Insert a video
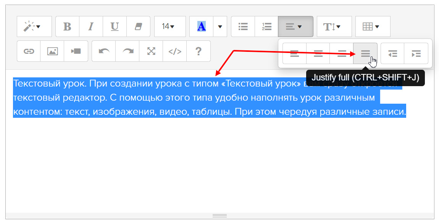The image size is (439, 223). pyautogui.click(x=76, y=51)
